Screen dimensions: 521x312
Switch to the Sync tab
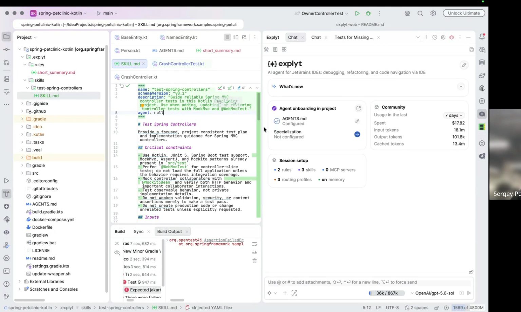click(x=138, y=231)
